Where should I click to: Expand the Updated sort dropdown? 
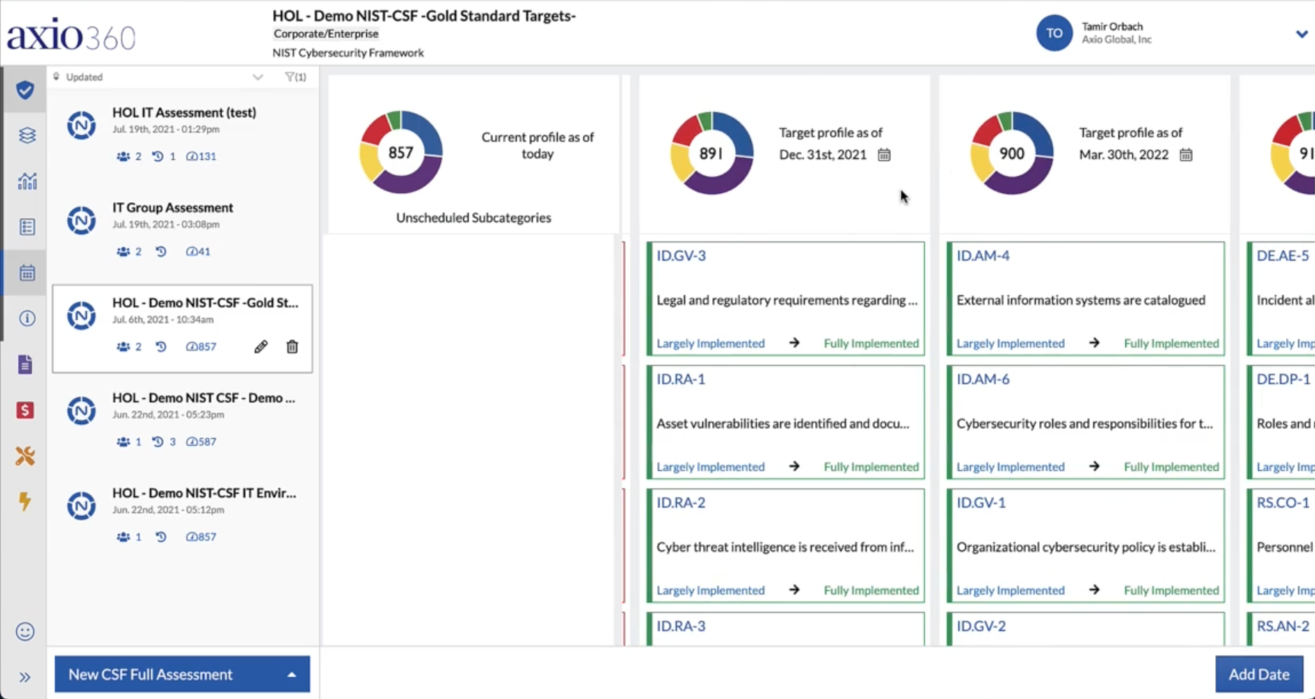pyautogui.click(x=258, y=77)
